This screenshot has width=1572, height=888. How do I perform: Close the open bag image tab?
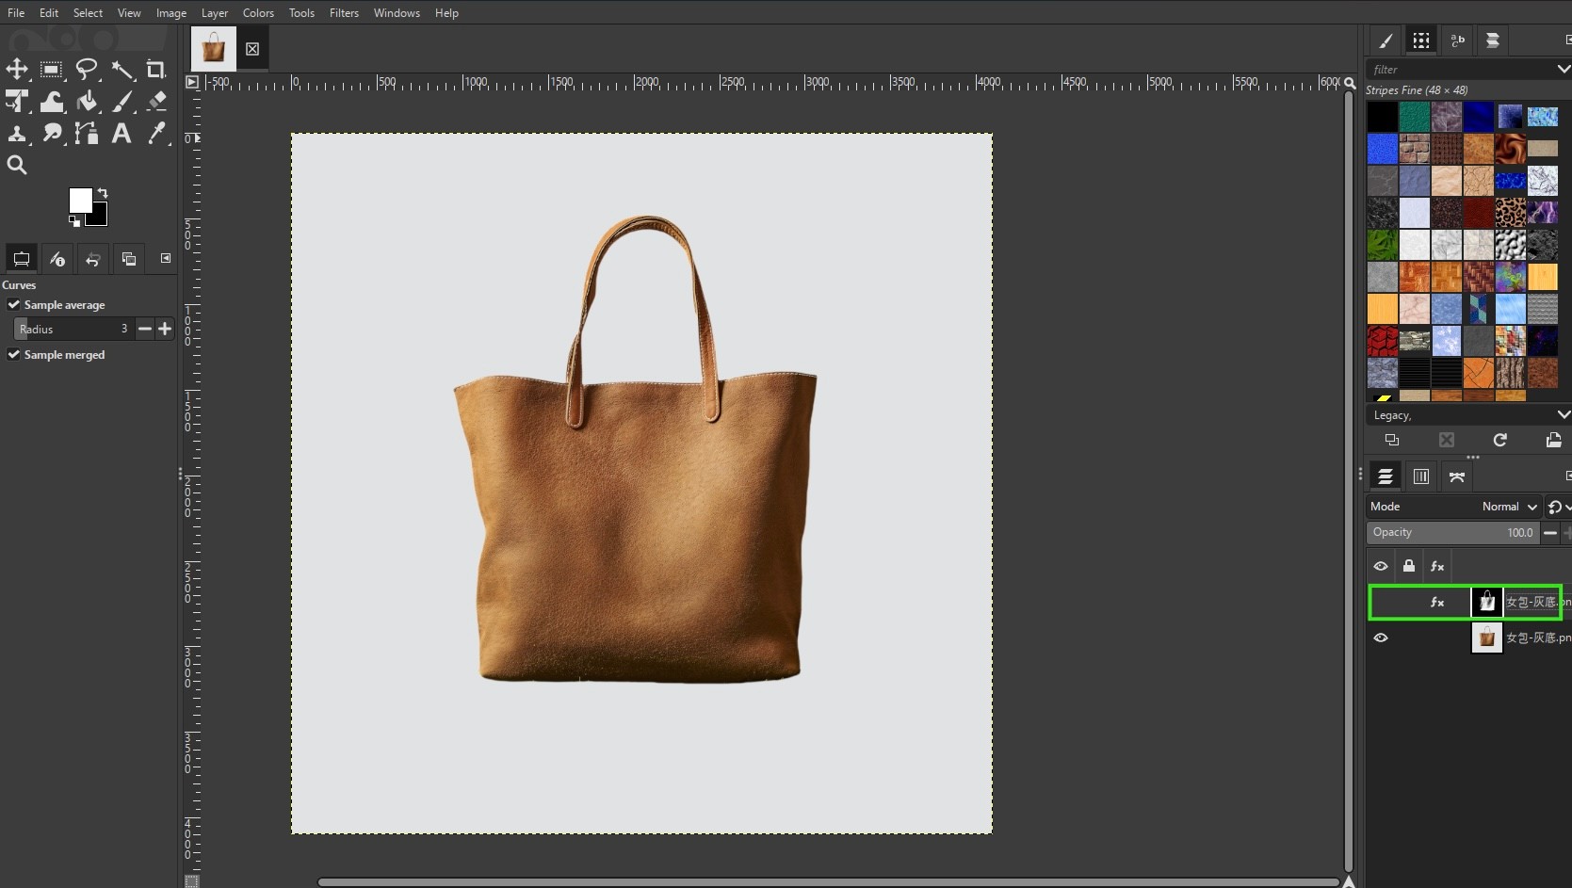tap(252, 49)
